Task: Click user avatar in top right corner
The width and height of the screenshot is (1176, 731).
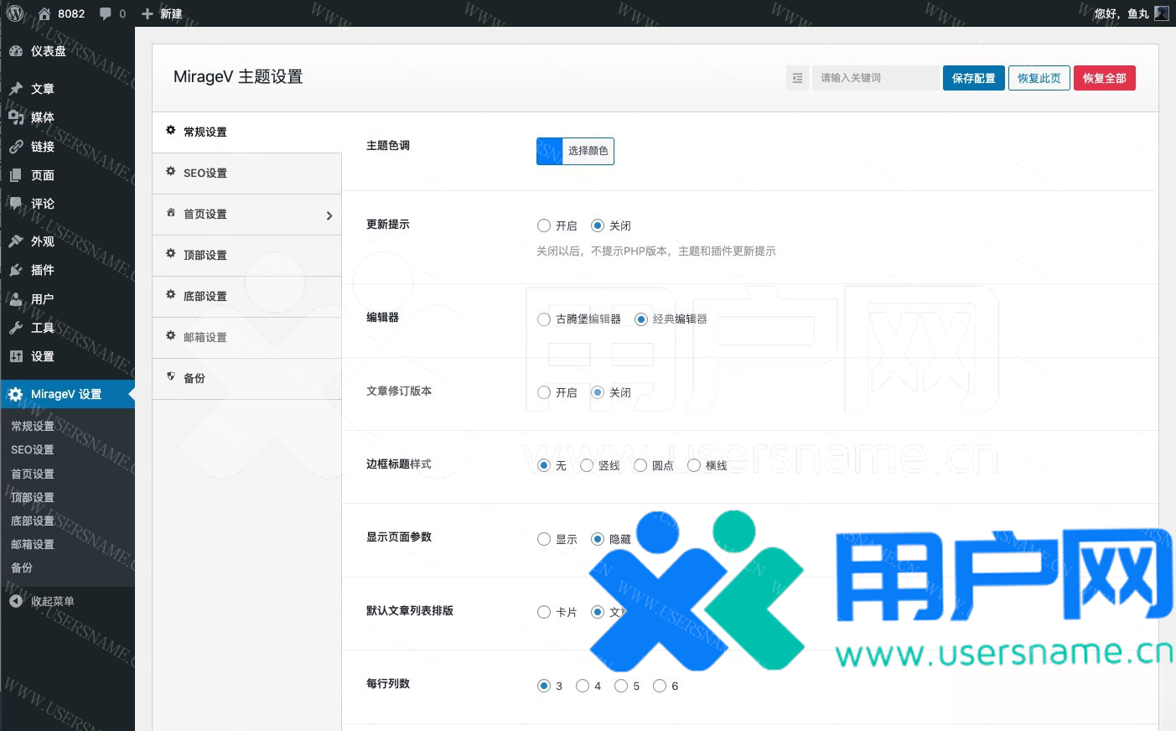Action: pos(1161,13)
